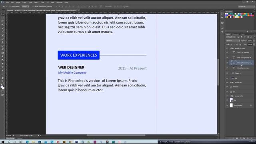Click the Create new group folder icon
The image size is (256, 144).
(244, 138)
